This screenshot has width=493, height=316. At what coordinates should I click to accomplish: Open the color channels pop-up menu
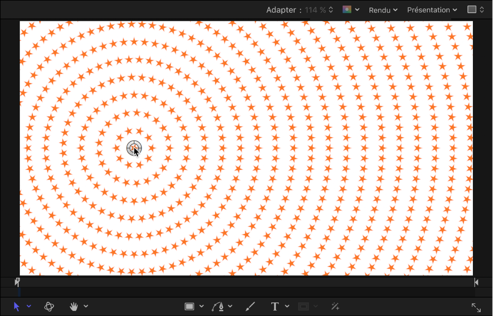tap(351, 10)
